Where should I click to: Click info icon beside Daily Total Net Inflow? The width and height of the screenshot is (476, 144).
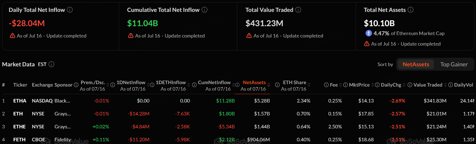click(x=70, y=10)
